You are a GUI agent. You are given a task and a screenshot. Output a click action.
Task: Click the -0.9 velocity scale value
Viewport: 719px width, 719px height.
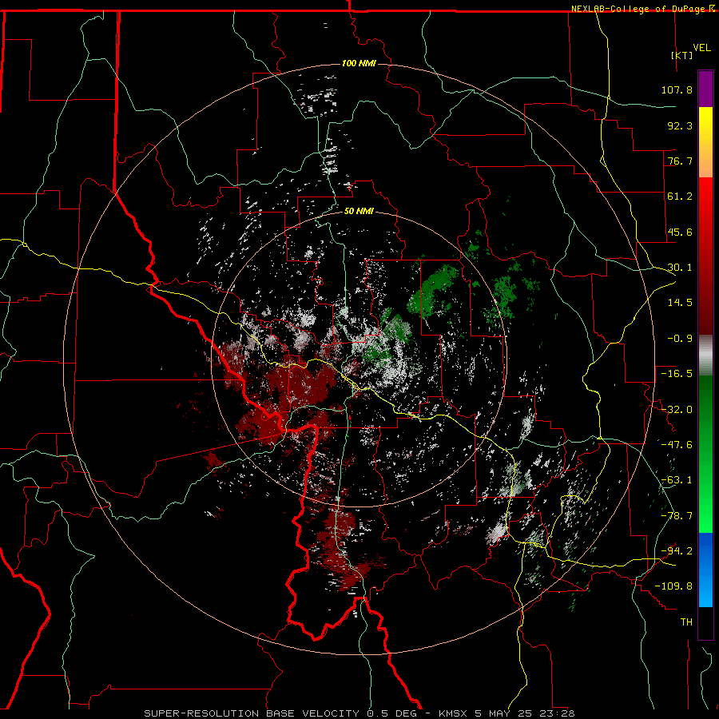pos(680,339)
